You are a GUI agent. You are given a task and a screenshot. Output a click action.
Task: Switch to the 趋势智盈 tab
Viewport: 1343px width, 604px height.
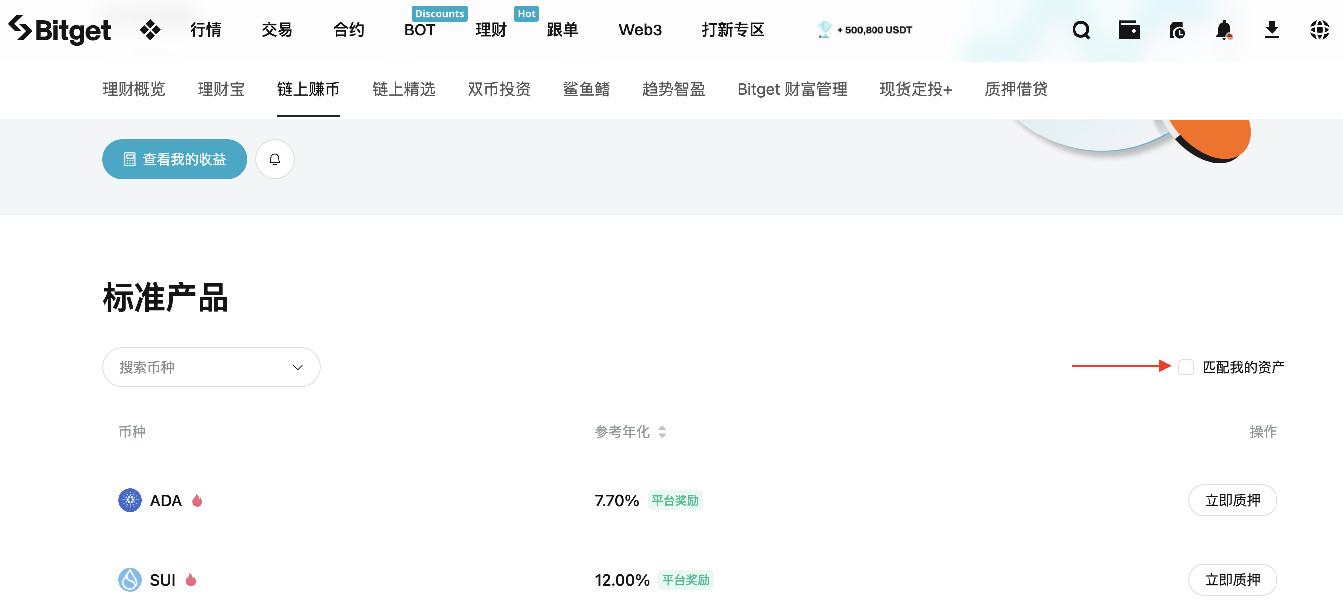[x=673, y=89]
